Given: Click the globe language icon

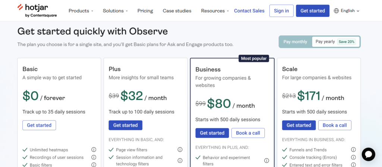Looking at the screenshot, I should pos(336,11).
